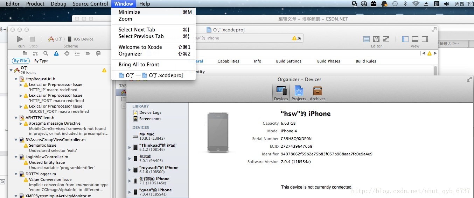Choose Welcome to Xcode menu item
This screenshot has height=198, width=474.
(x=153, y=47)
